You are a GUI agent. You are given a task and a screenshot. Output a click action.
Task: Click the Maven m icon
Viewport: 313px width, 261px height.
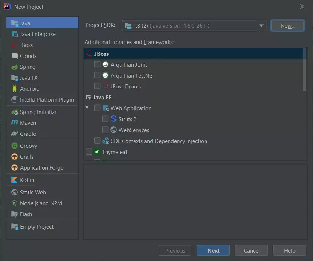(15, 122)
